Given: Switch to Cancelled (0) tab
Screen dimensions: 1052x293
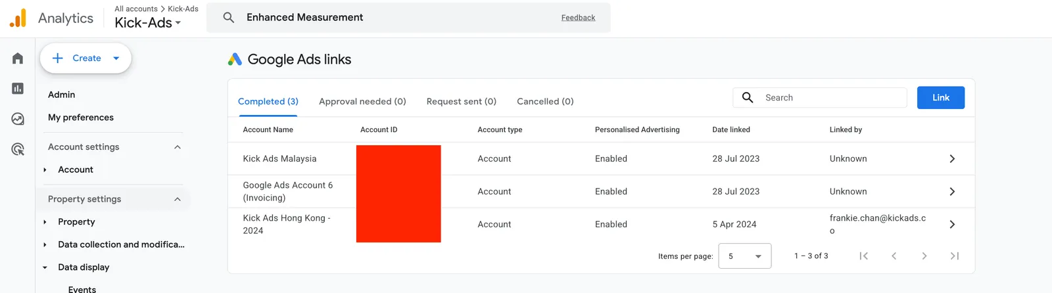Looking at the screenshot, I should point(545,101).
